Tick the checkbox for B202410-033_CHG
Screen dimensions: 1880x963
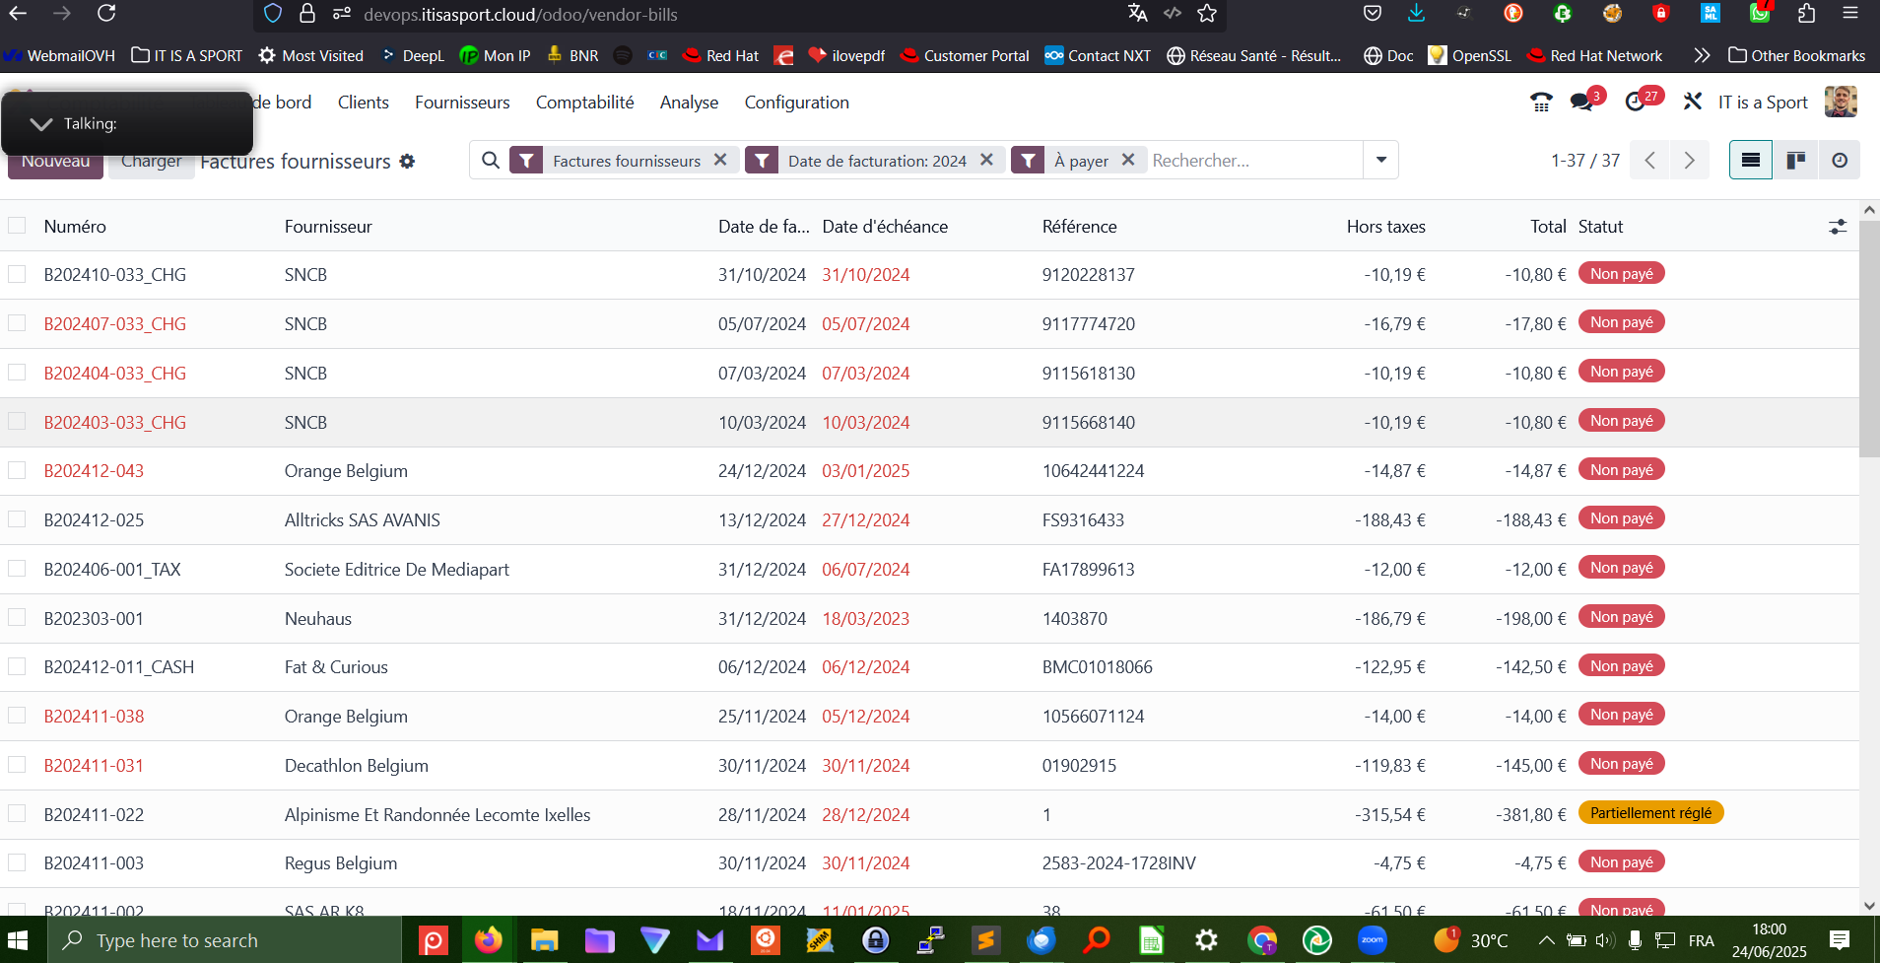tap(17, 274)
